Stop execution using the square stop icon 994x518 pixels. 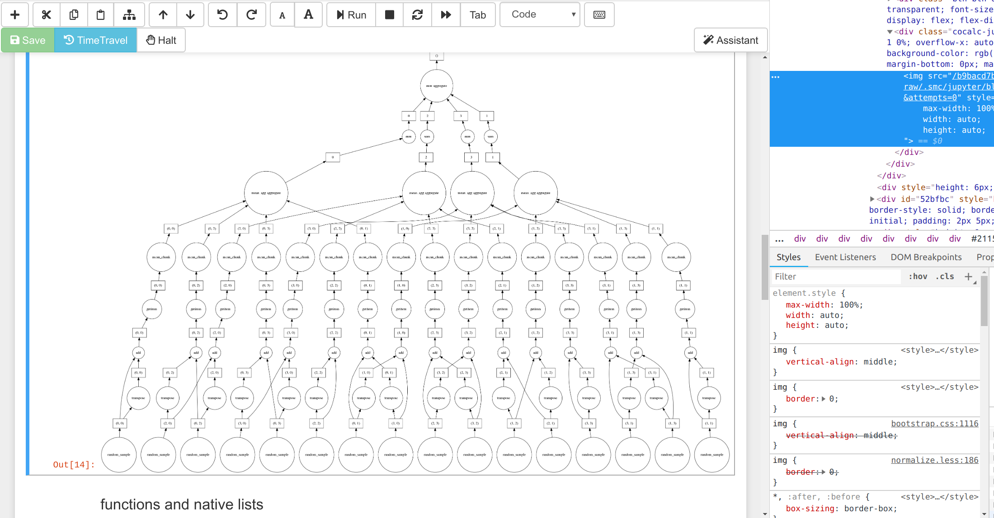(389, 14)
